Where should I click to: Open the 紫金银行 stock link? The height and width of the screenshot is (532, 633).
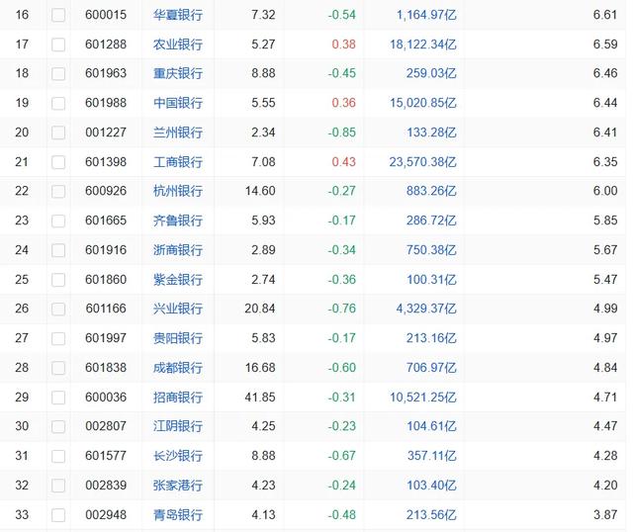click(178, 279)
